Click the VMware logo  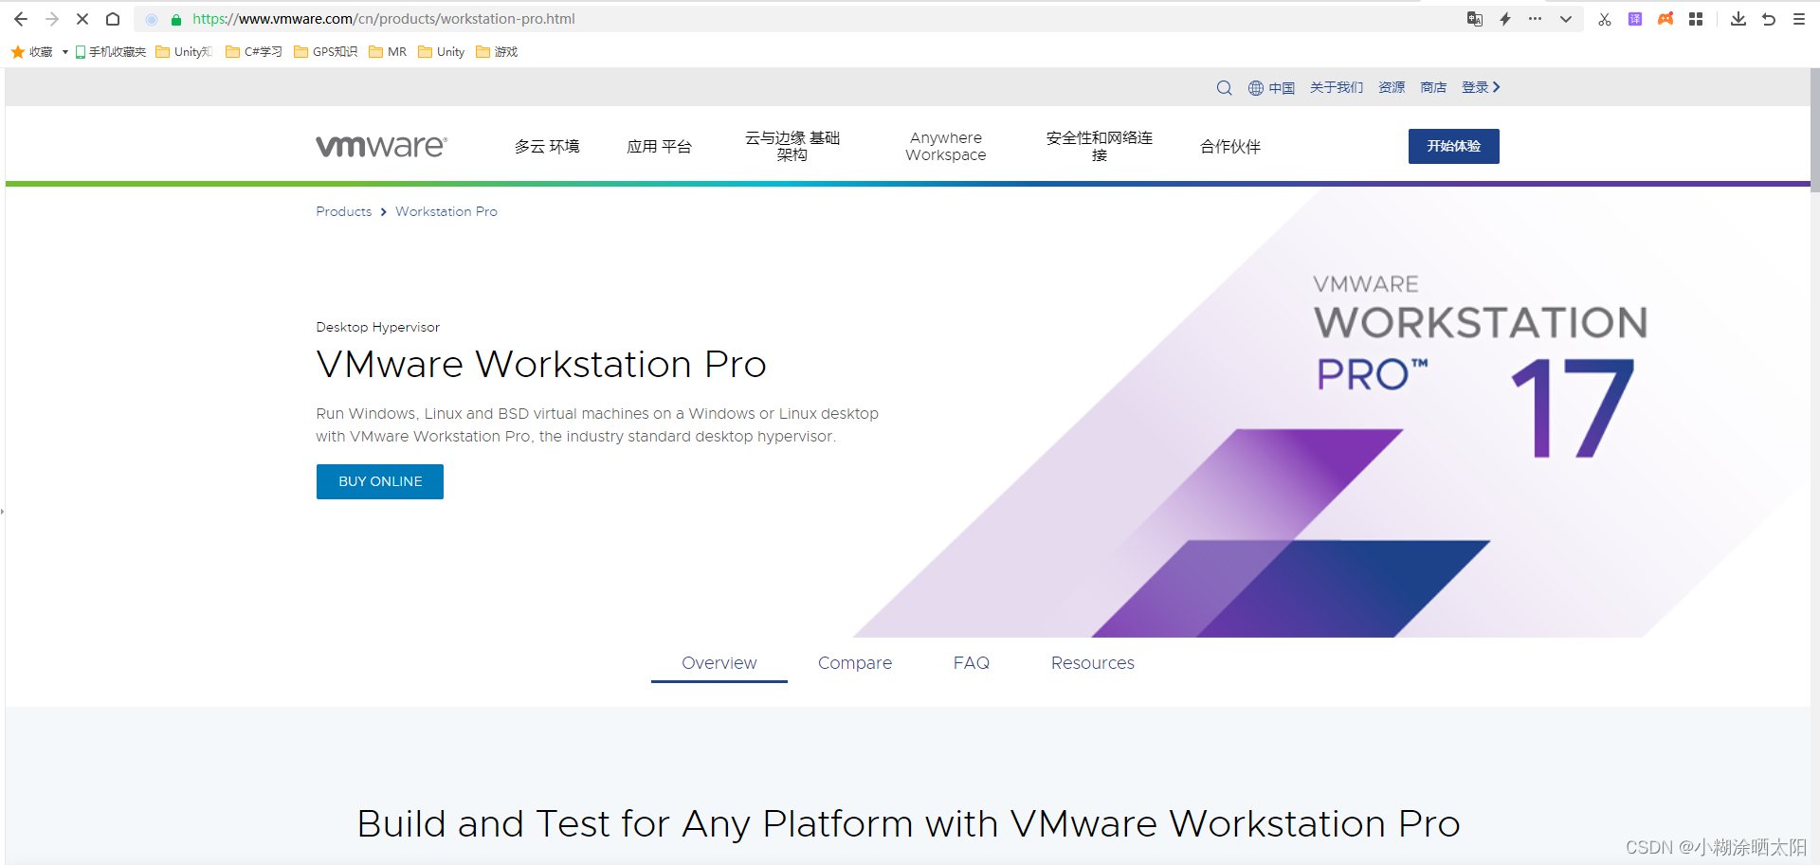(381, 146)
